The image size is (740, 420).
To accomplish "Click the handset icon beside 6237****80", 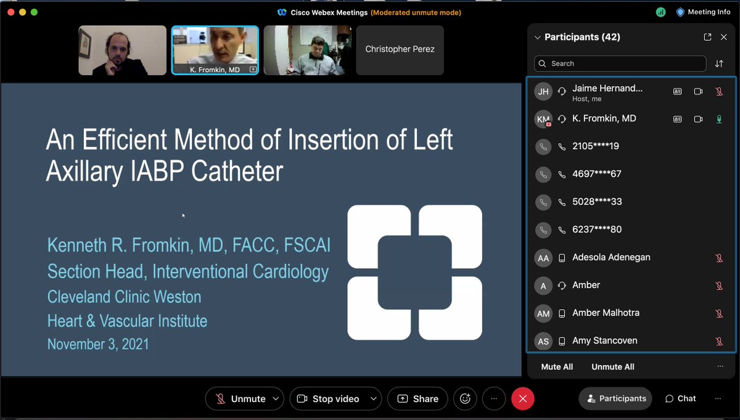I will (x=562, y=230).
